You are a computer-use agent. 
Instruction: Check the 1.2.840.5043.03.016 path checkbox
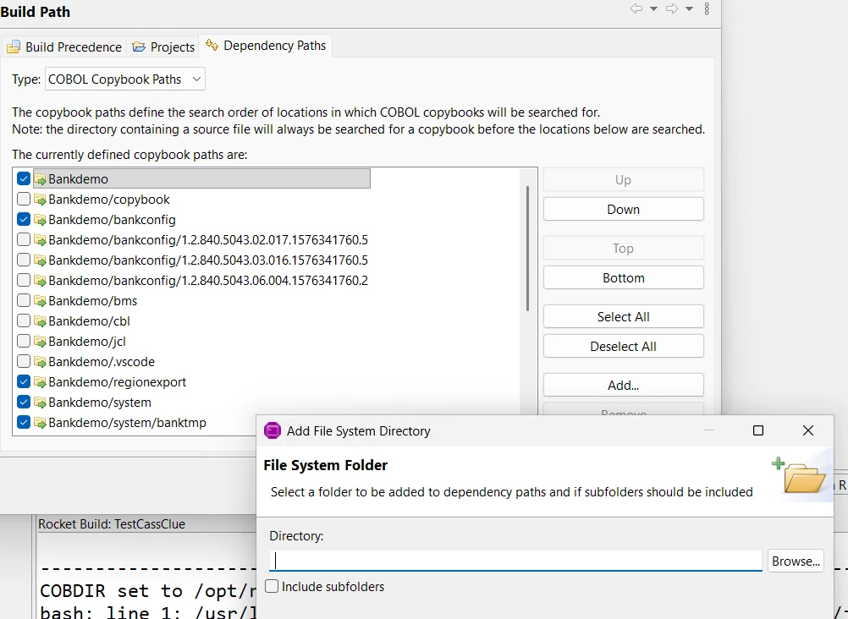23,260
